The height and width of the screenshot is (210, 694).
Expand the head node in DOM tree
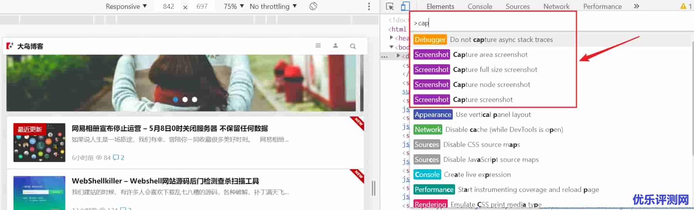(x=392, y=38)
